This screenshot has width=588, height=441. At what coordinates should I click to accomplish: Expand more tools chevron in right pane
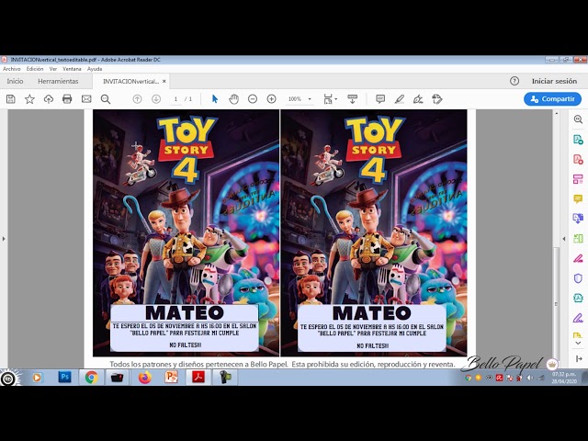578,343
